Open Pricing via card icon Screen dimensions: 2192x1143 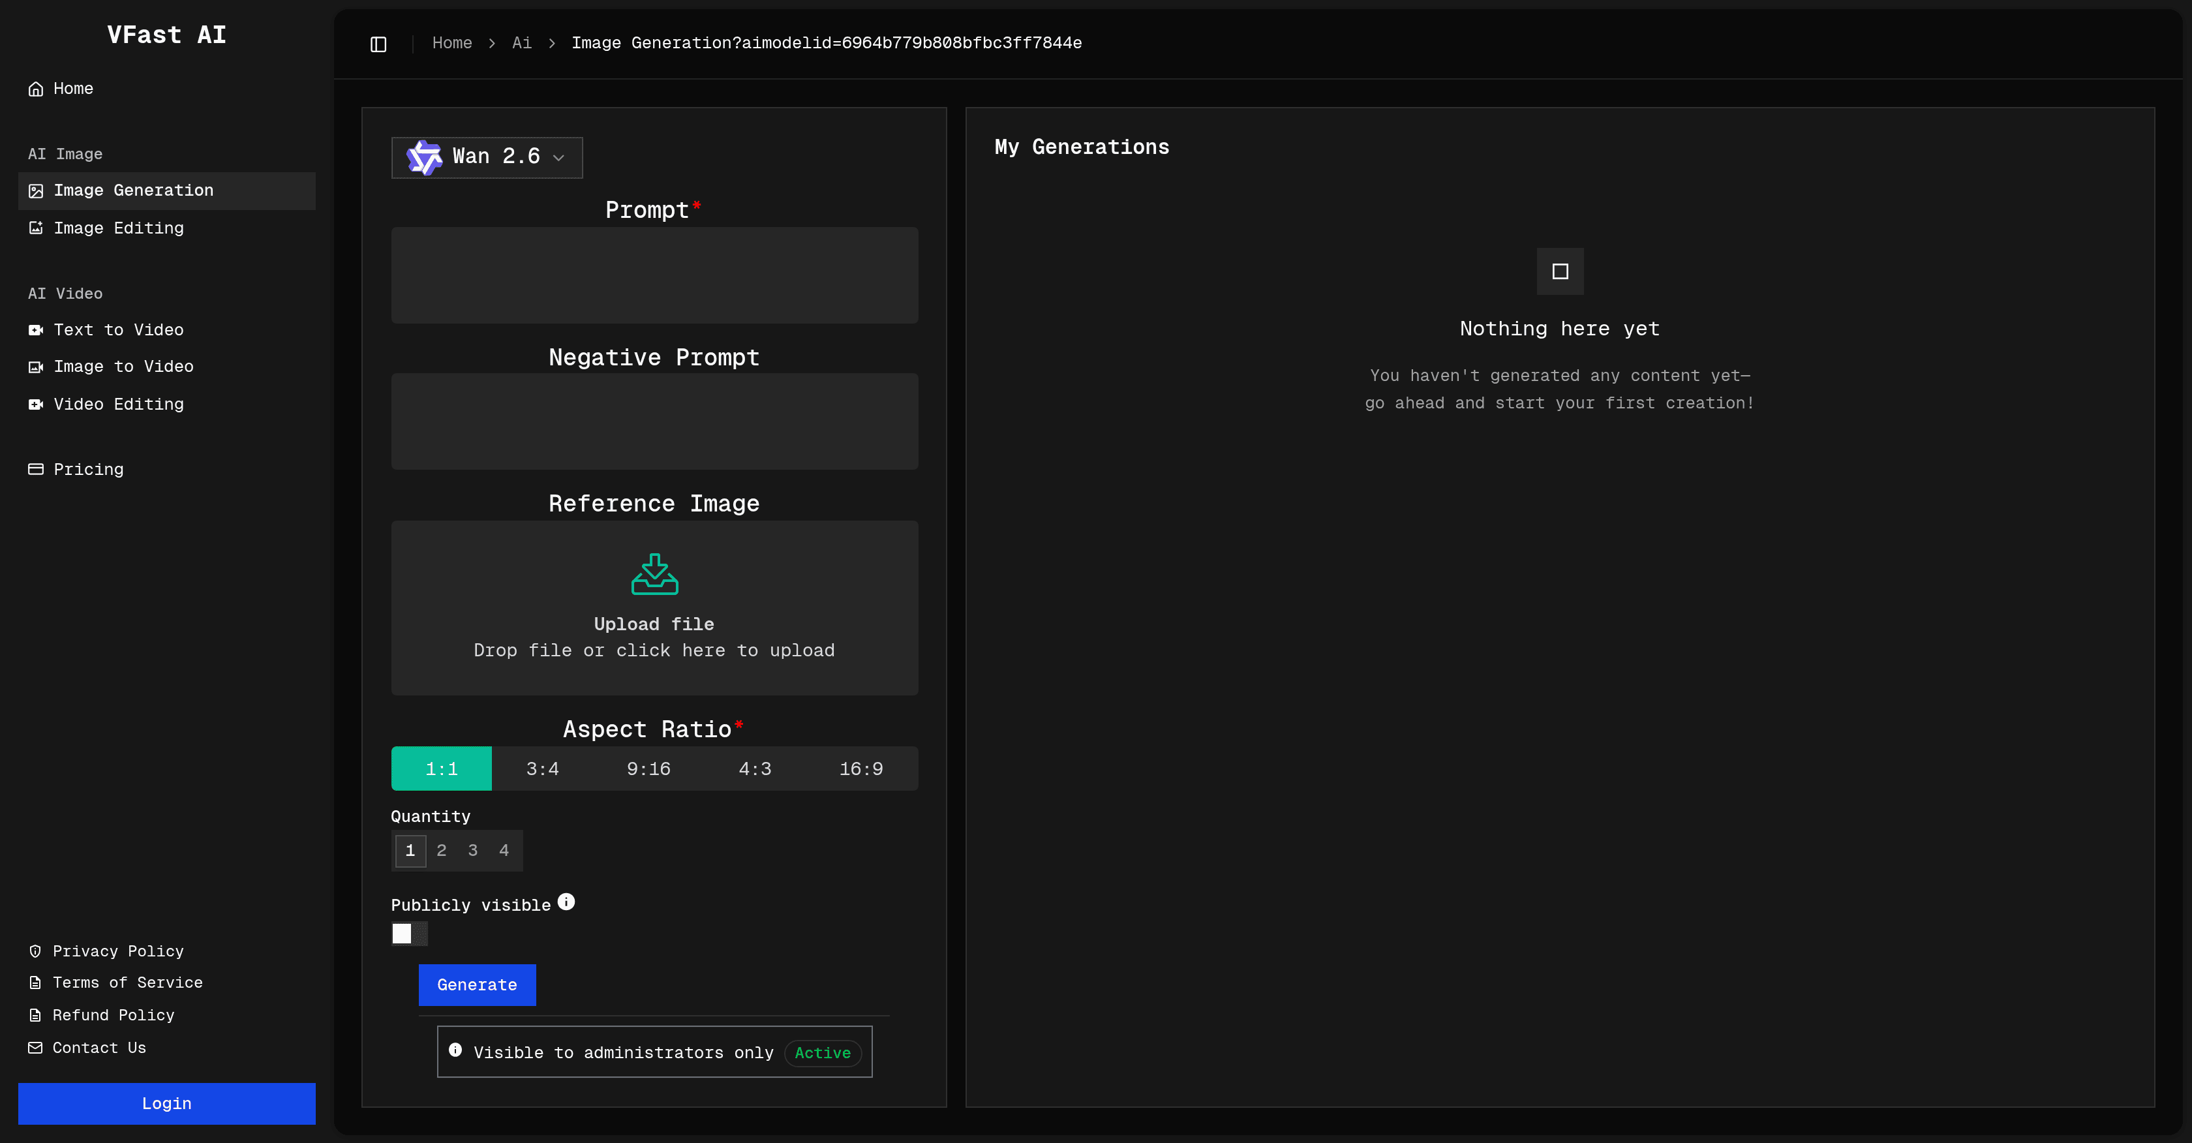tap(36, 469)
